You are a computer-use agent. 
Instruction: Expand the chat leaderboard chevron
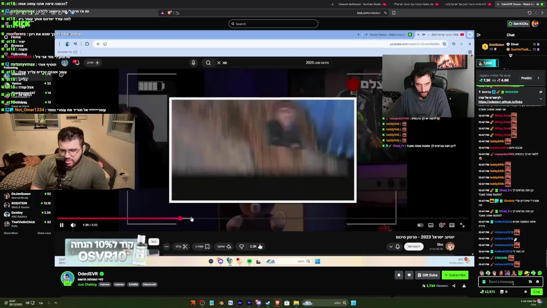pos(510,56)
